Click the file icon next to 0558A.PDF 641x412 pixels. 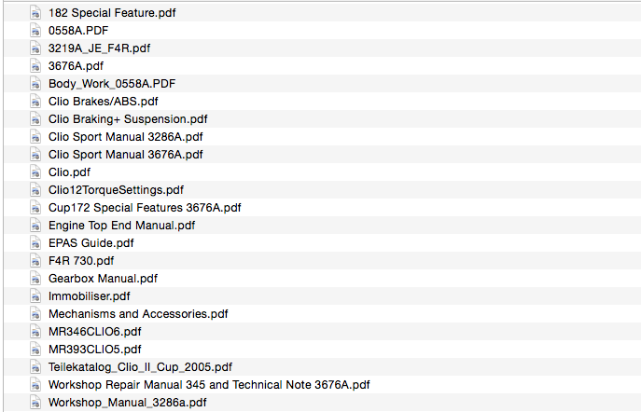pyautogui.click(x=35, y=30)
